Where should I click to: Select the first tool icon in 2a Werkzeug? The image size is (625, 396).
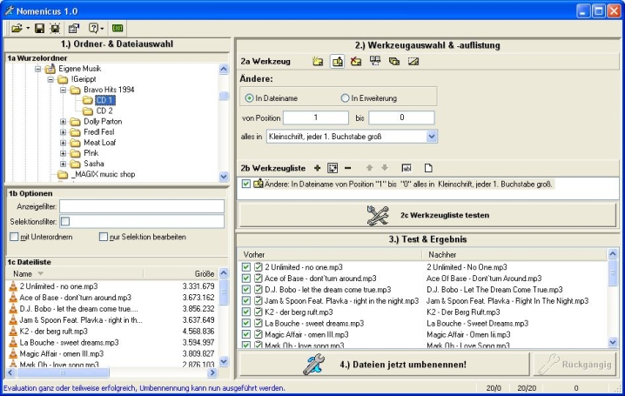pos(318,62)
